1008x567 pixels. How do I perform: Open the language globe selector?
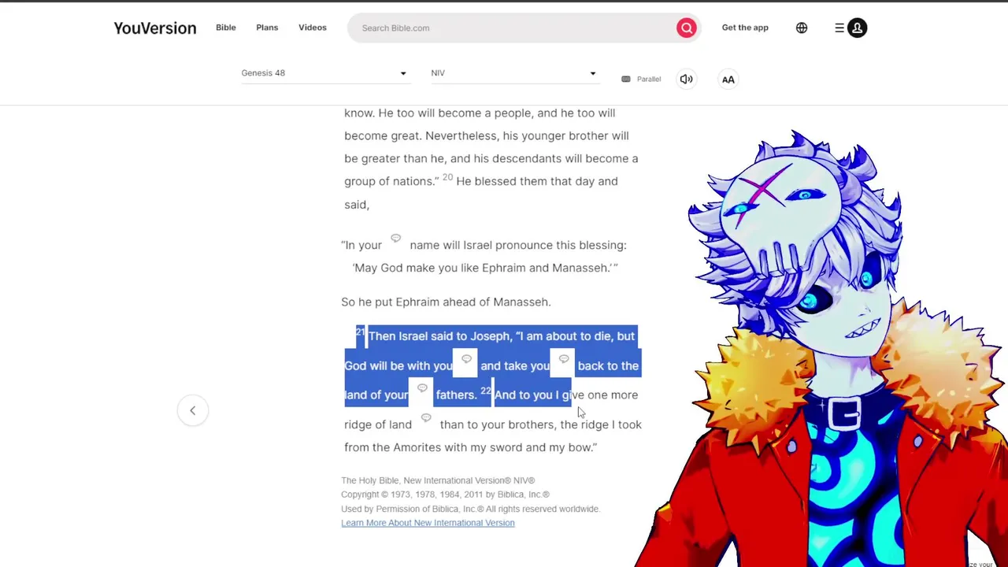pyautogui.click(x=802, y=28)
